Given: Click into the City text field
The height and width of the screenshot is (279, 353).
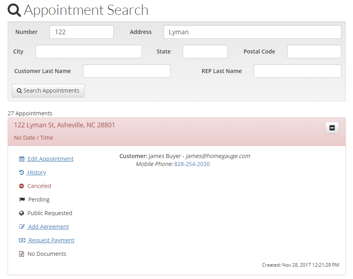Looking at the screenshot, I should 89,51.
